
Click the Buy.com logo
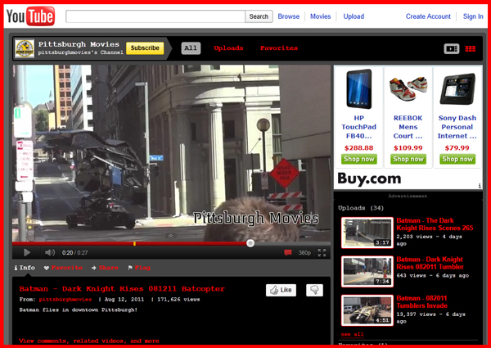[x=369, y=179]
